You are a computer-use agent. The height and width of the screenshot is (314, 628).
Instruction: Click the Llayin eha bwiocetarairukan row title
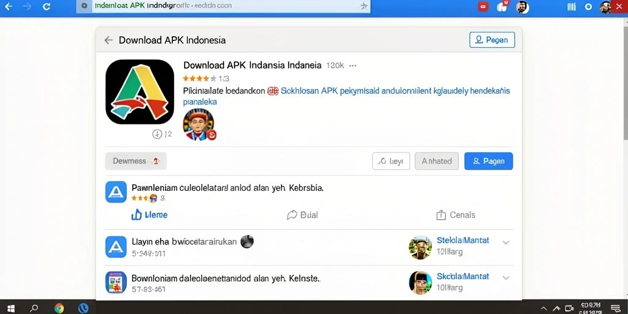tap(184, 242)
